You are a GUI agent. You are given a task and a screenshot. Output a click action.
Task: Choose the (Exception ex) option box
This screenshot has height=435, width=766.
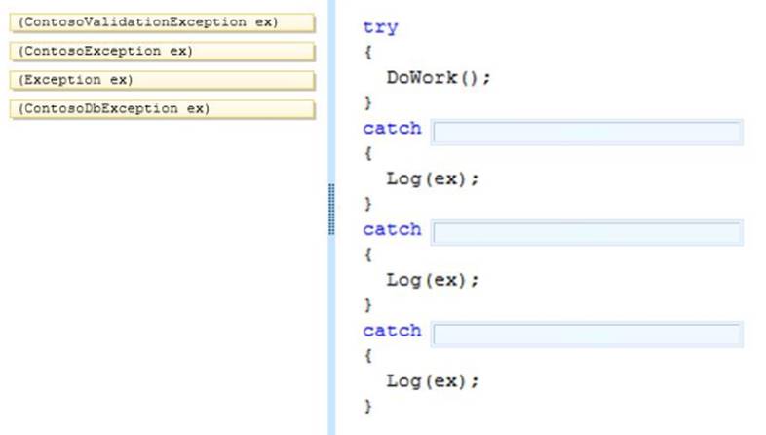[x=163, y=80]
